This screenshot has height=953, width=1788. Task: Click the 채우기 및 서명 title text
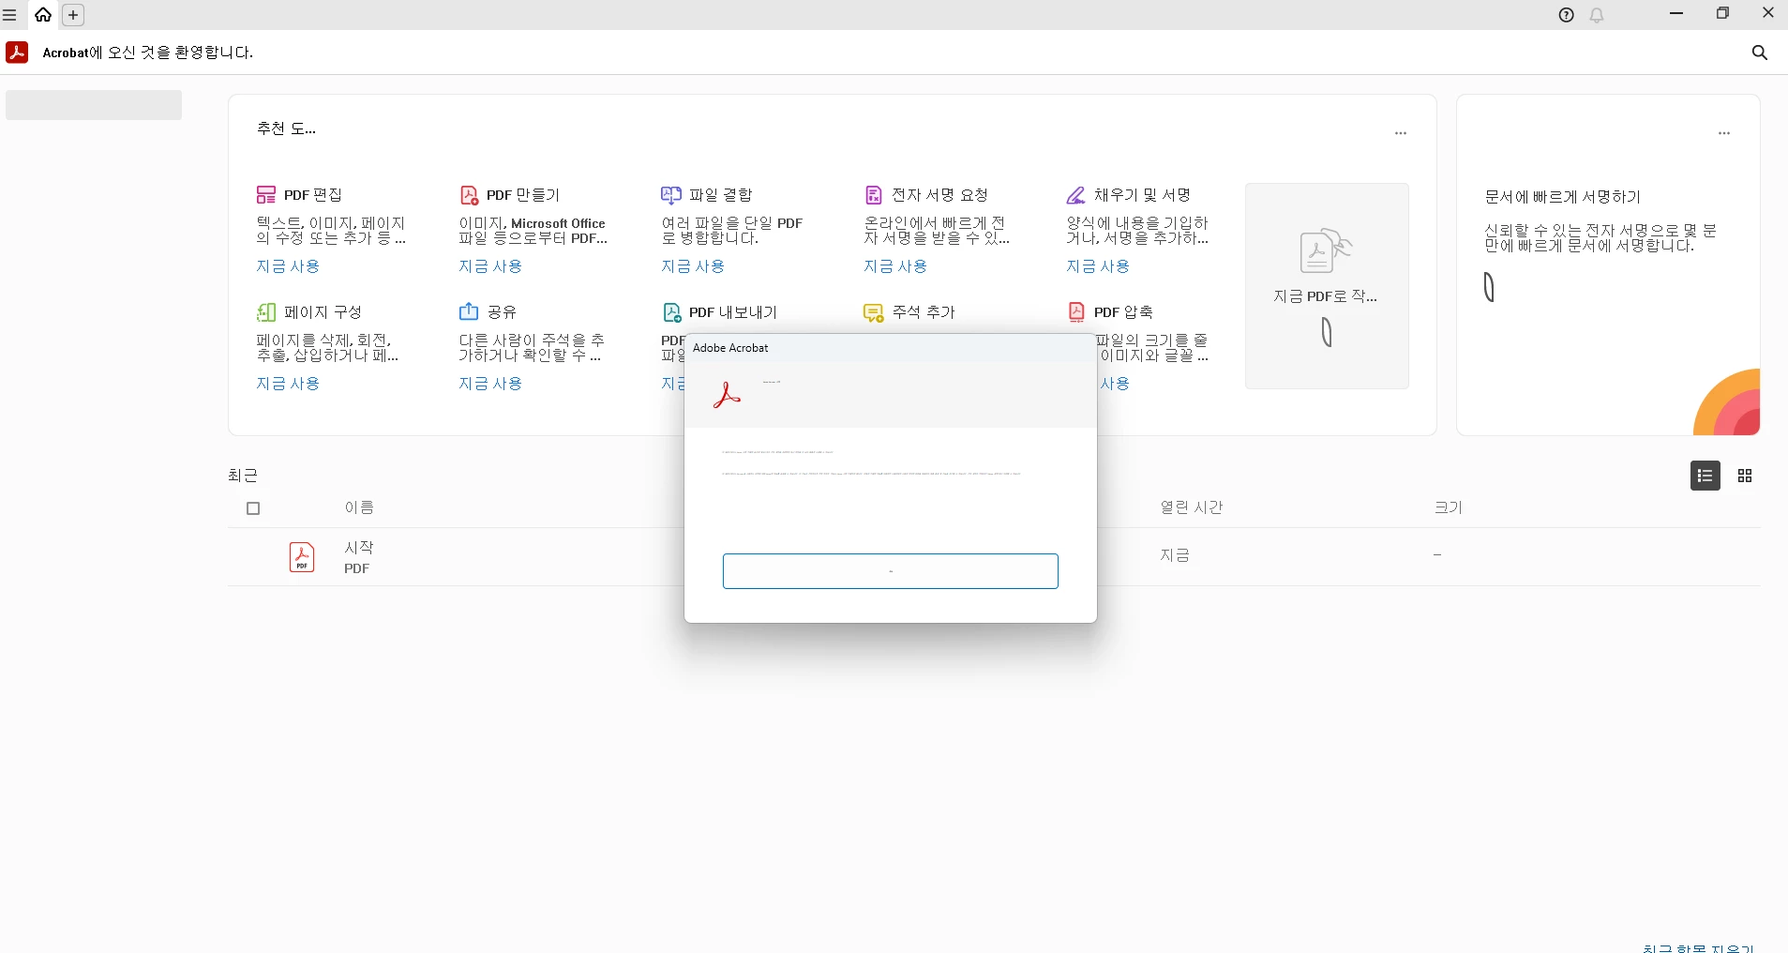point(1143,195)
